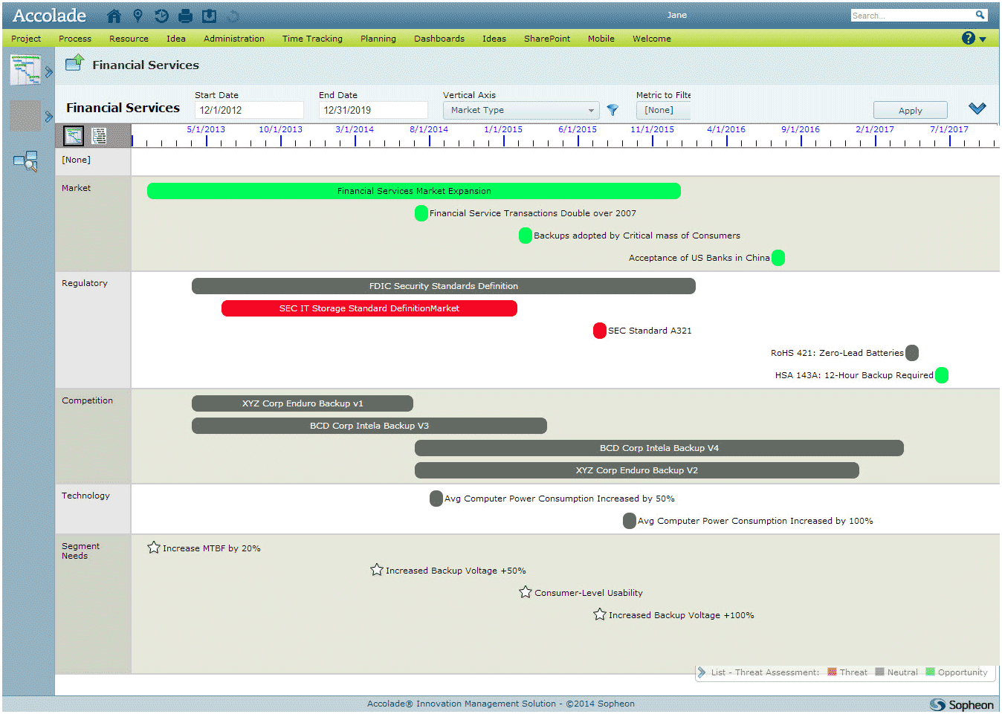Open the Dashboards menu

coord(439,39)
